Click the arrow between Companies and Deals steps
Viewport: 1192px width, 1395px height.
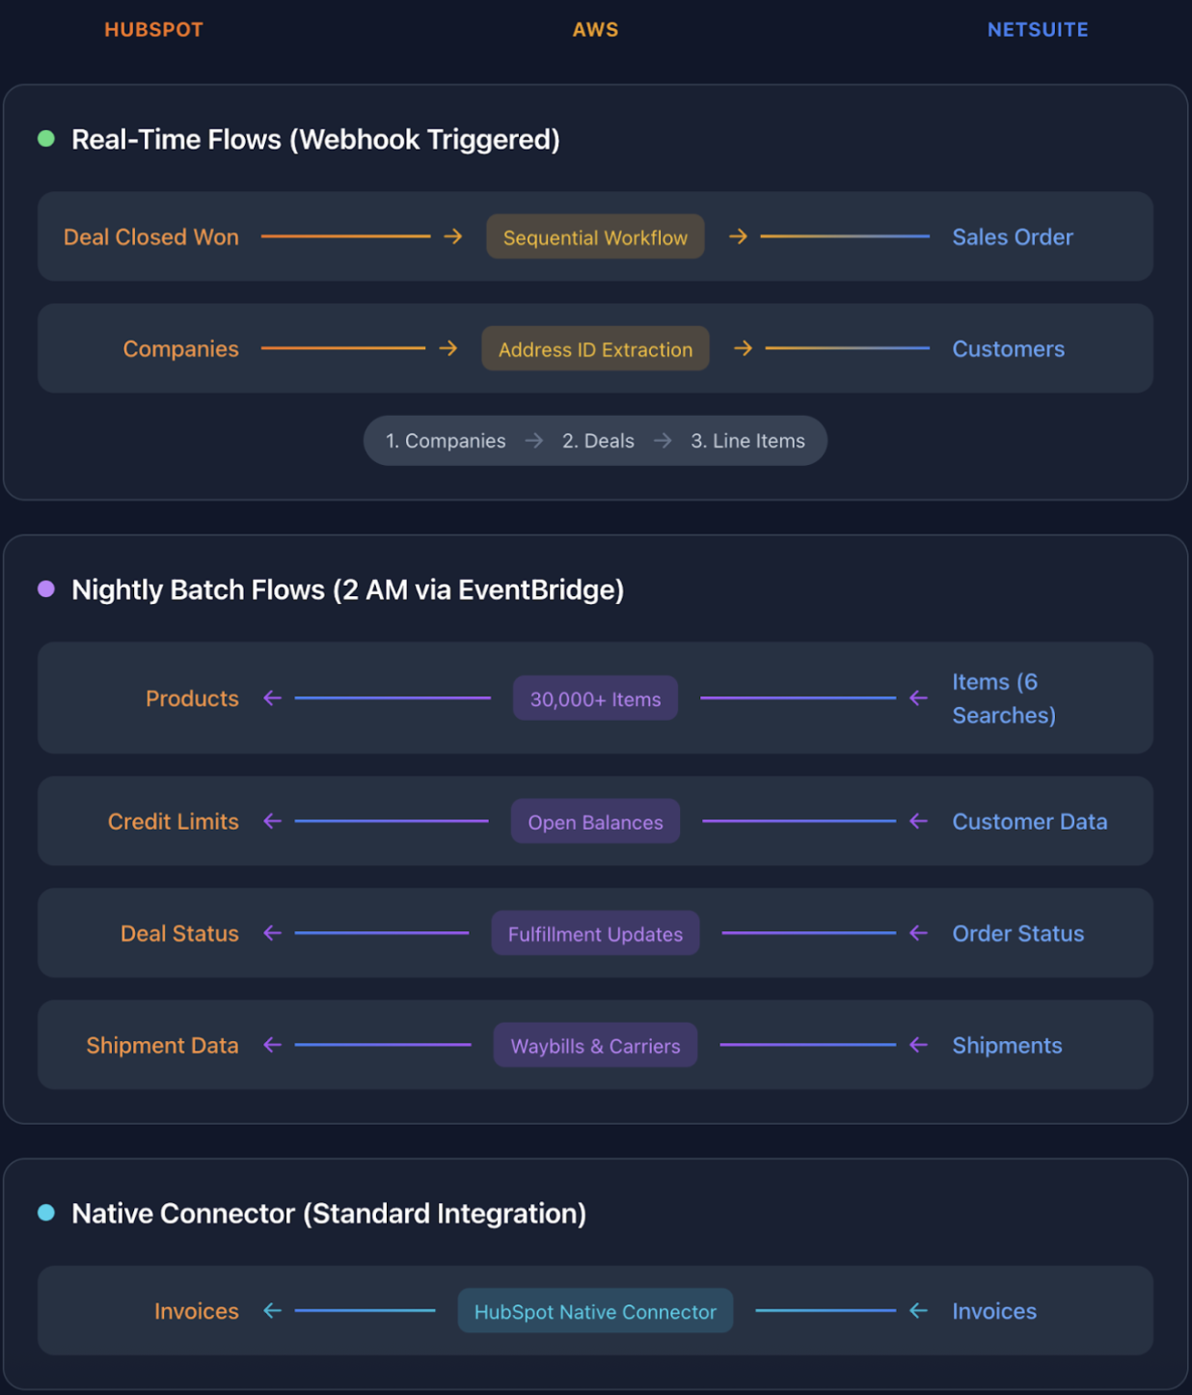tap(534, 441)
